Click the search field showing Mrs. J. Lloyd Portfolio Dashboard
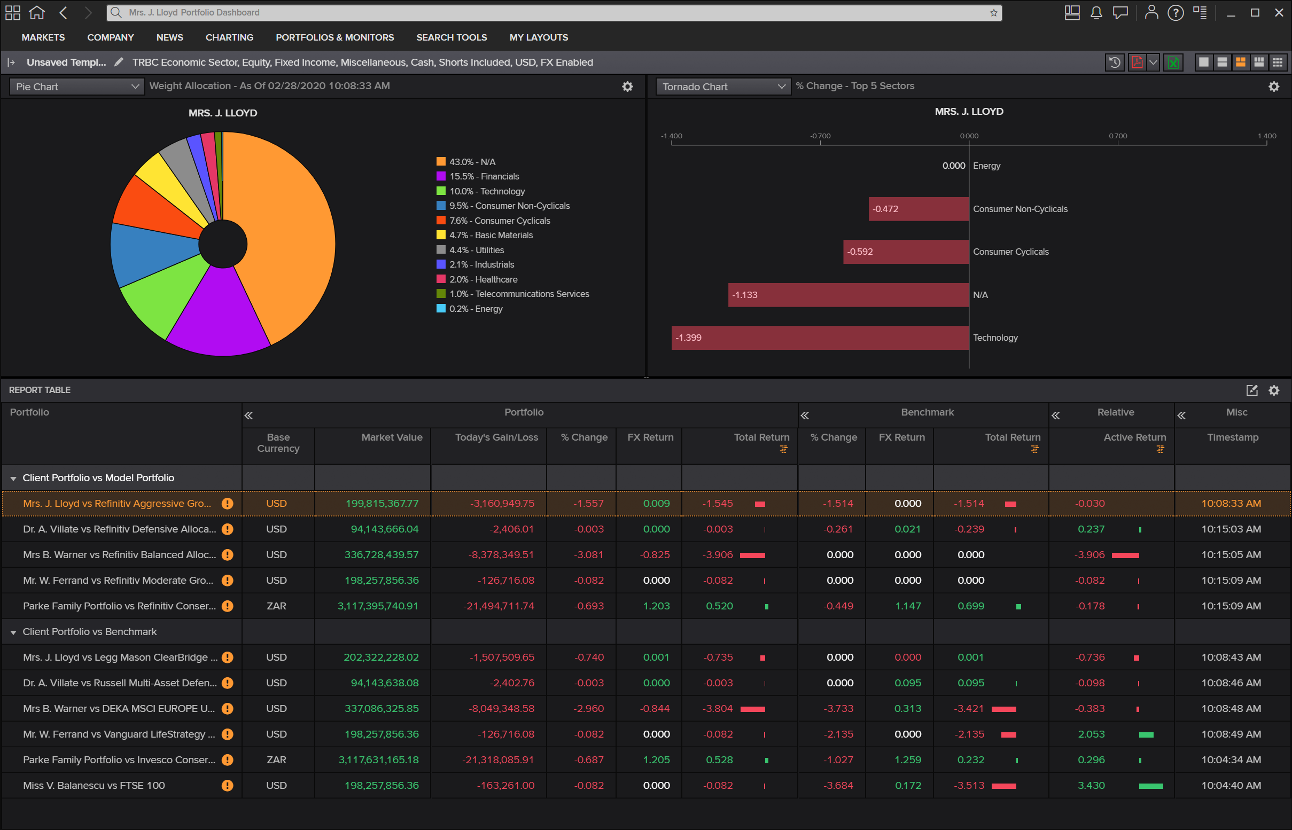Viewport: 1292px width, 830px height. point(554,12)
